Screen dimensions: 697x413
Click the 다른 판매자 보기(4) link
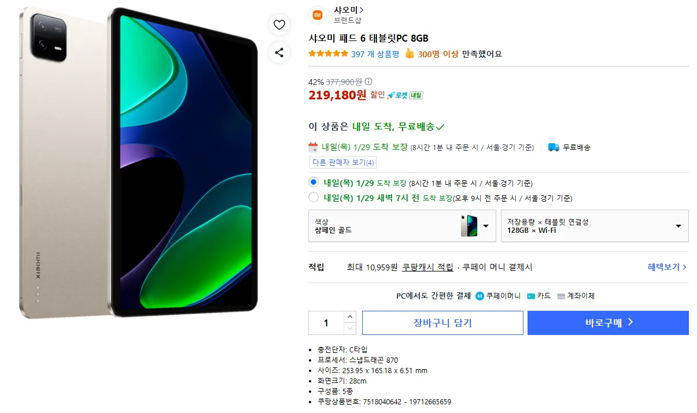click(343, 162)
